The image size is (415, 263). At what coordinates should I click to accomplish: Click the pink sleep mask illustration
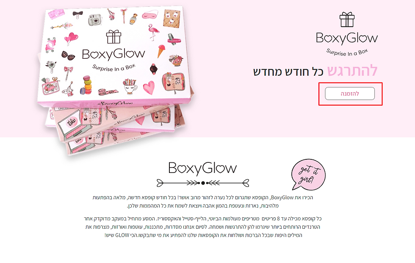pos(149,15)
